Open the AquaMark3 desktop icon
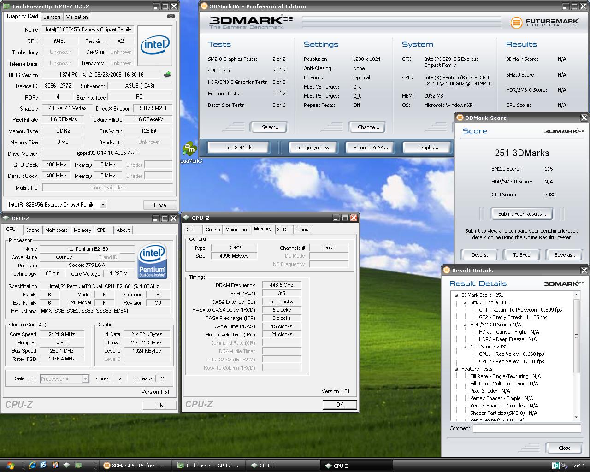Viewport: 590px width, 472px height. click(x=189, y=152)
